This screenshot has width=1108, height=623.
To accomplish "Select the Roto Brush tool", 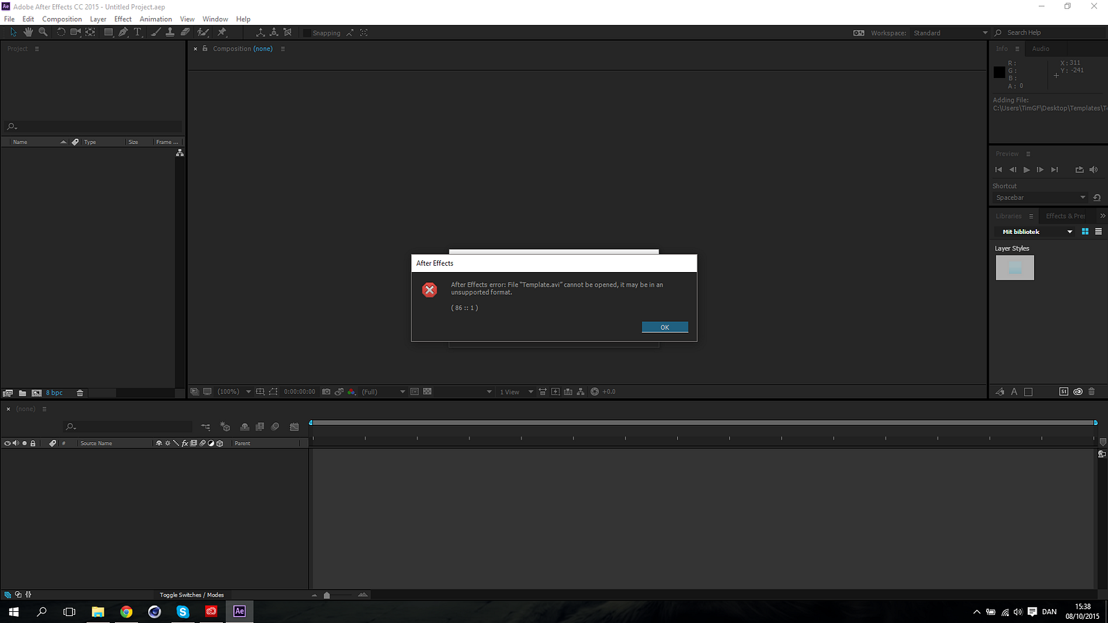I will point(203,33).
